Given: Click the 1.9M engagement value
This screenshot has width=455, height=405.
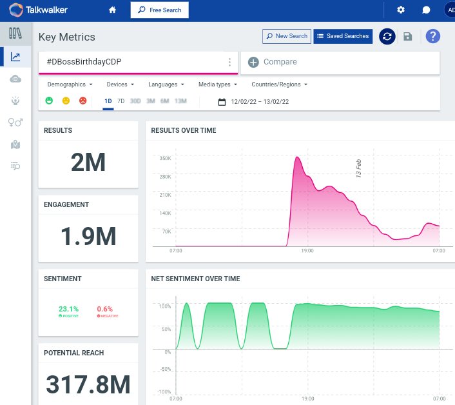Looking at the screenshot, I should pyautogui.click(x=88, y=236).
